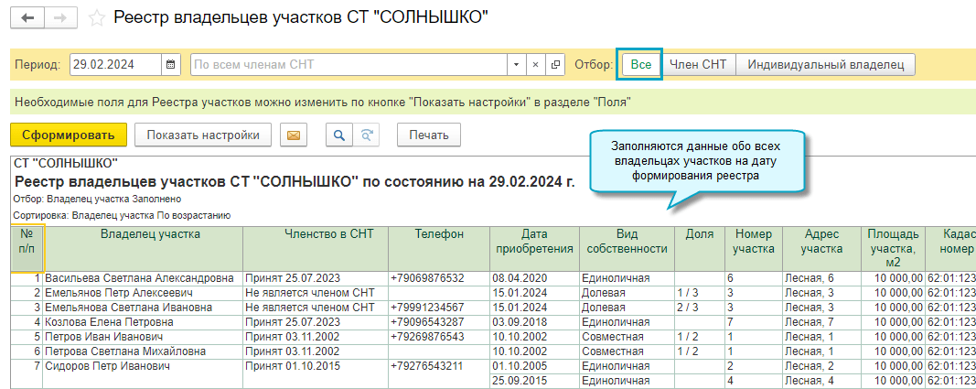Click the acquisition date 08.04.2020
Image resolution: width=976 pixels, height=389 pixels.
(535, 277)
